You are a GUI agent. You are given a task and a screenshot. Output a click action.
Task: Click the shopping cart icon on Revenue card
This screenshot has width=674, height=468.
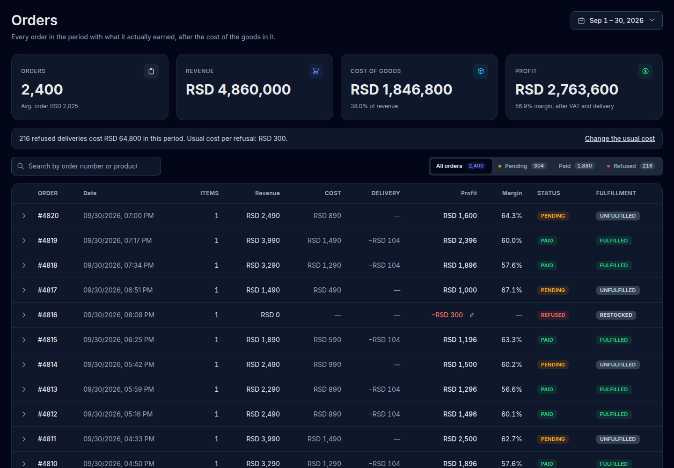[x=316, y=71]
